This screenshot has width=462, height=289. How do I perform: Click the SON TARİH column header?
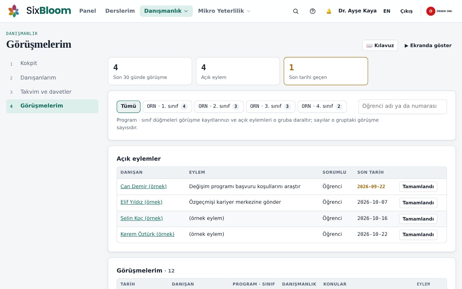coord(370,172)
